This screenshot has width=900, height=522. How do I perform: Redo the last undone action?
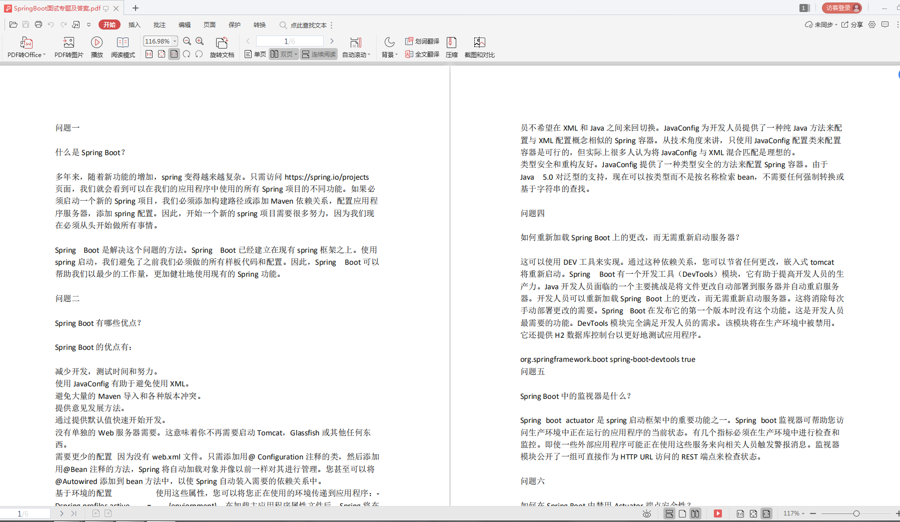pos(64,25)
